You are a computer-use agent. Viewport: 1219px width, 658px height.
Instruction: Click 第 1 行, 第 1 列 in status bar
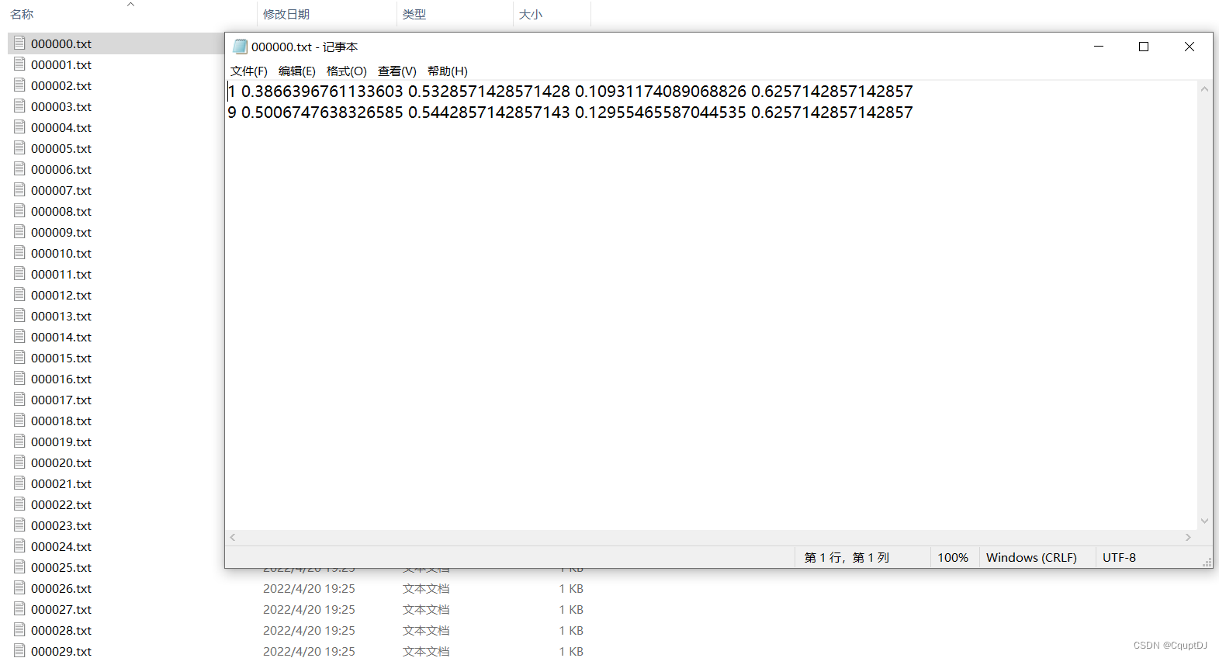(847, 558)
